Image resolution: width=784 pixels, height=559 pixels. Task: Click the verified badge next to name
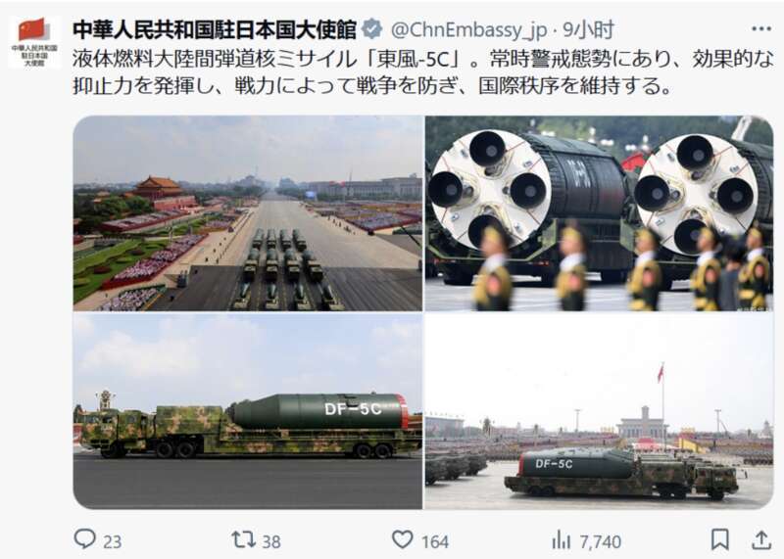[372, 29]
